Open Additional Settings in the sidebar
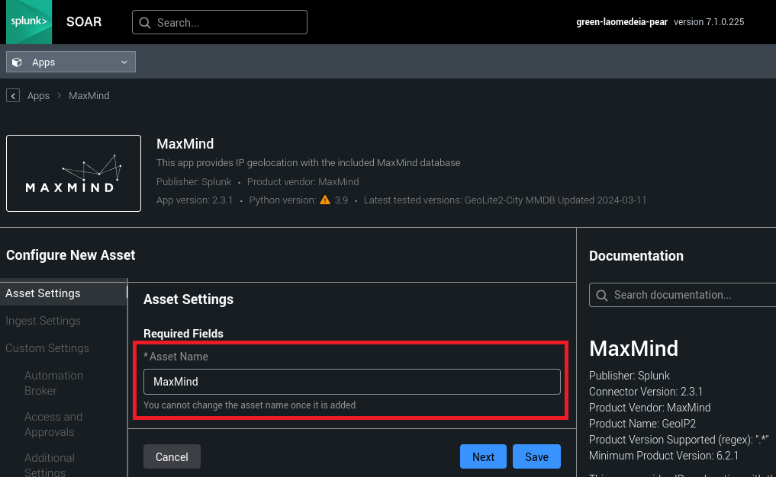The width and height of the screenshot is (776, 477). pos(50,464)
